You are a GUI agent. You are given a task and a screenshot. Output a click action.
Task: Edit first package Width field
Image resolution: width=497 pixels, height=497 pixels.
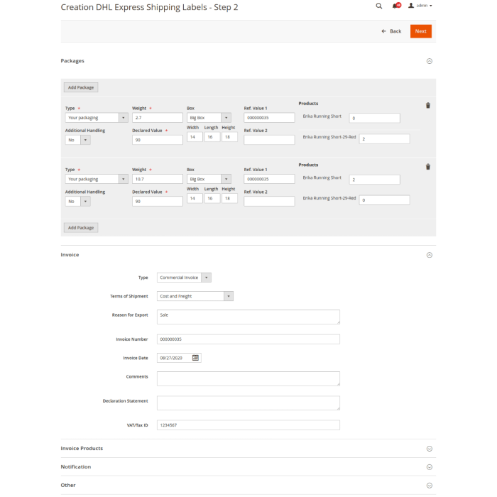[195, 137]
